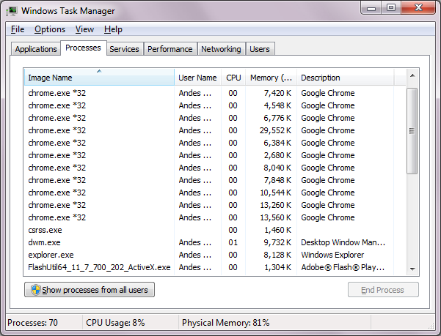Open the Networking tab
This screenshot has width=441, height=336.
pyautogui.click(x=221, y=49)
